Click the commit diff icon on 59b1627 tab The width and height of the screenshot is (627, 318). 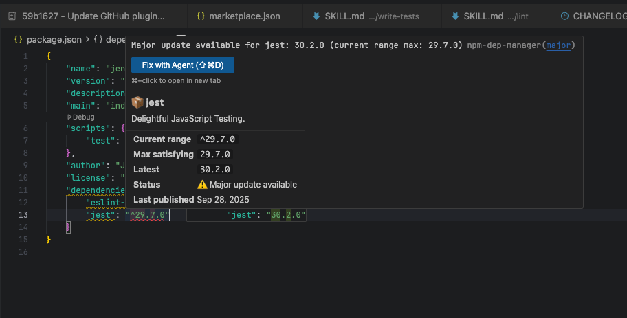pyautogui.click(x=12, y=16)
